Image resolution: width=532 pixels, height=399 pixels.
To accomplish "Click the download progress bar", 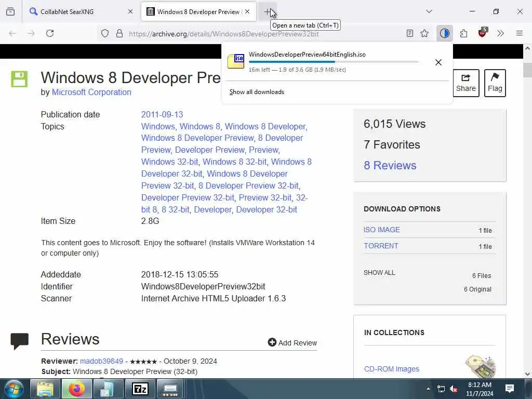I will pos(334,62).
